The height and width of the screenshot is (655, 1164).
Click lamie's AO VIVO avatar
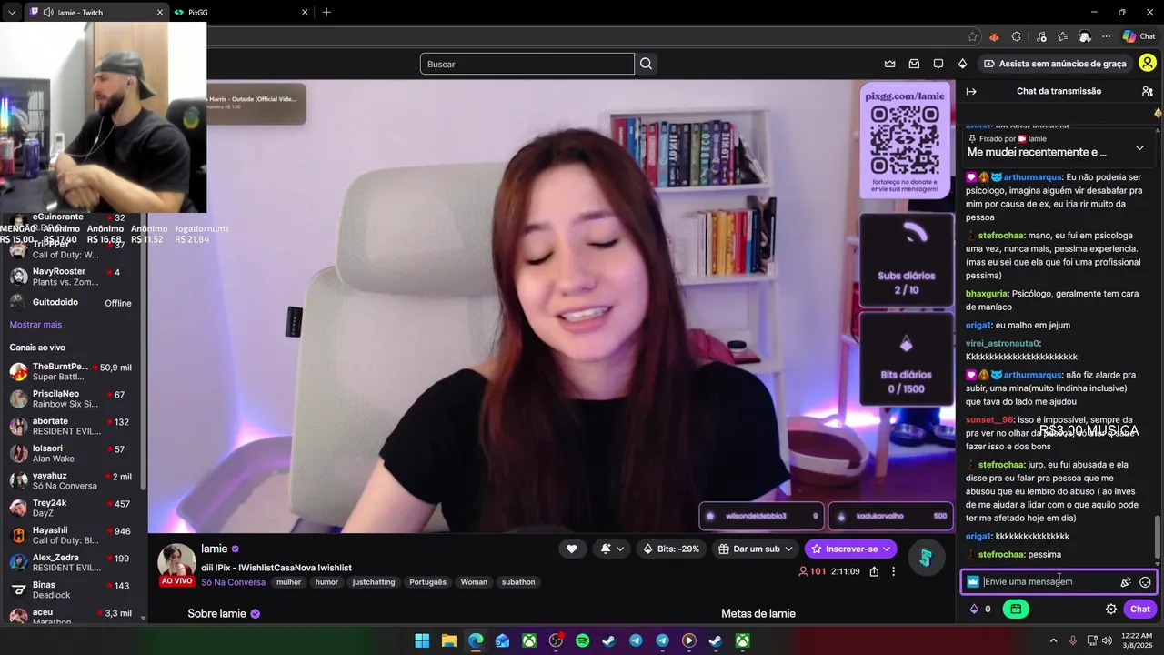click(176, 564)
